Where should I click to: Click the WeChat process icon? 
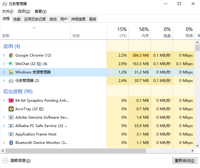pyautogui.click(x=11, y=64)
